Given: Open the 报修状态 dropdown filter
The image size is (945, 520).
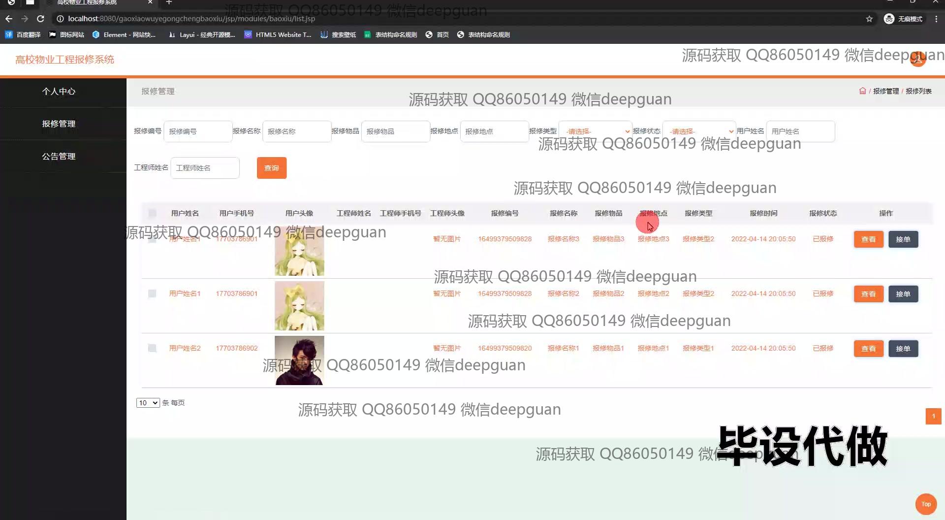Looking at the screenshot, I should 699,131.
